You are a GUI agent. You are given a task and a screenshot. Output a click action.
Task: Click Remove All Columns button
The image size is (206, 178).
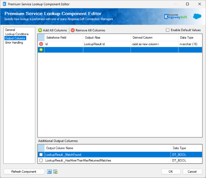point(88,30)
